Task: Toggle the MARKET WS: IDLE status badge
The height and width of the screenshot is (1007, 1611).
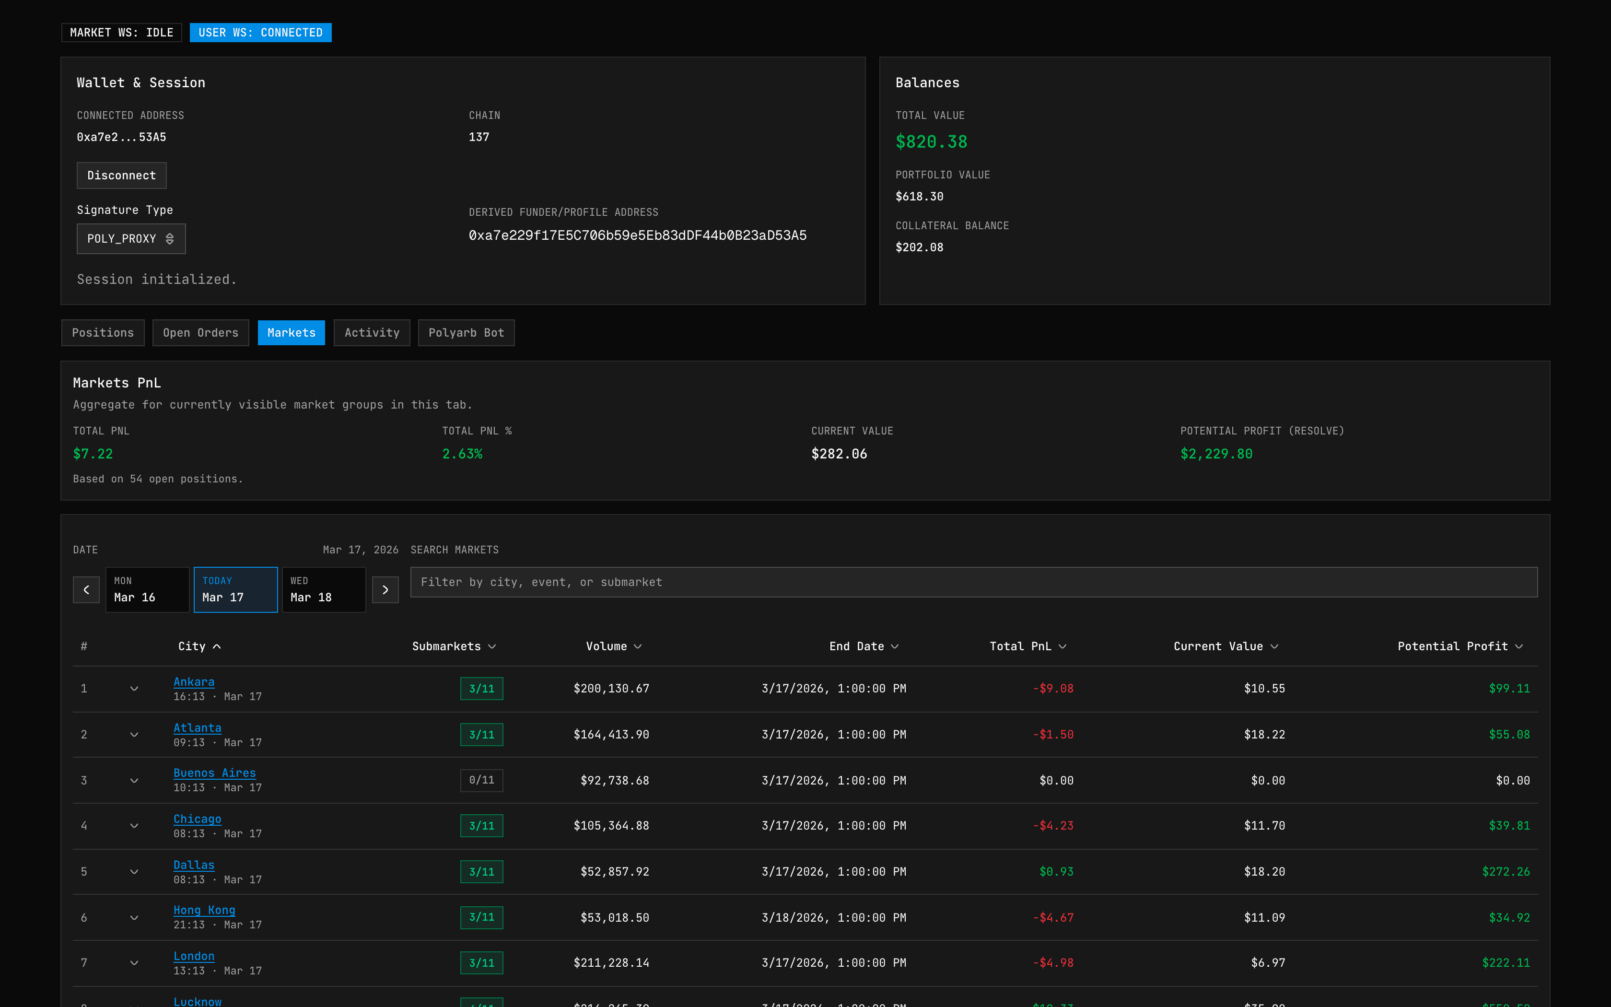Action: [121, 32]
